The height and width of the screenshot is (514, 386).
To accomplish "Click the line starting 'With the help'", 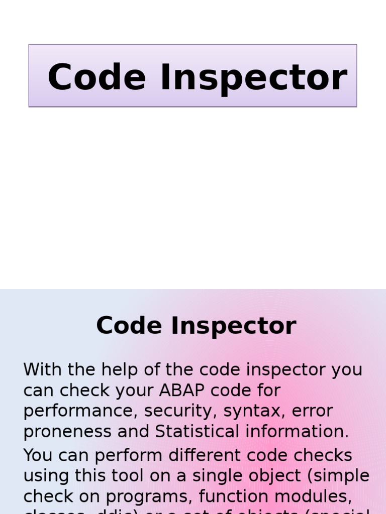I will click(192, 369).
